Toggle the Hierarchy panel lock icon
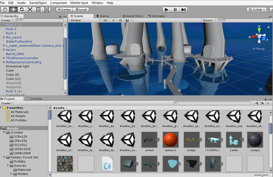Image resolution: width=273 pixels, height=177 pixels. [x=60, y=17]
